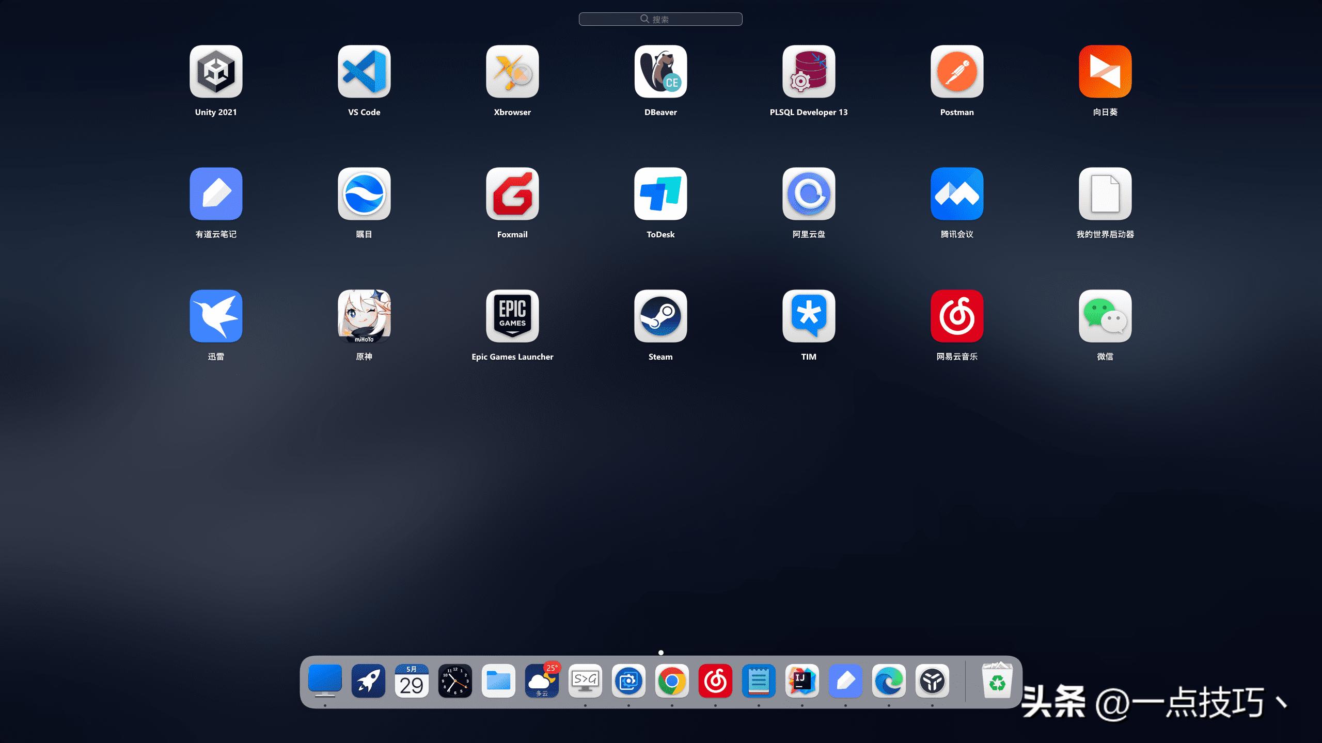Launch 腾讯会议 meeting app

click(956, 195)
